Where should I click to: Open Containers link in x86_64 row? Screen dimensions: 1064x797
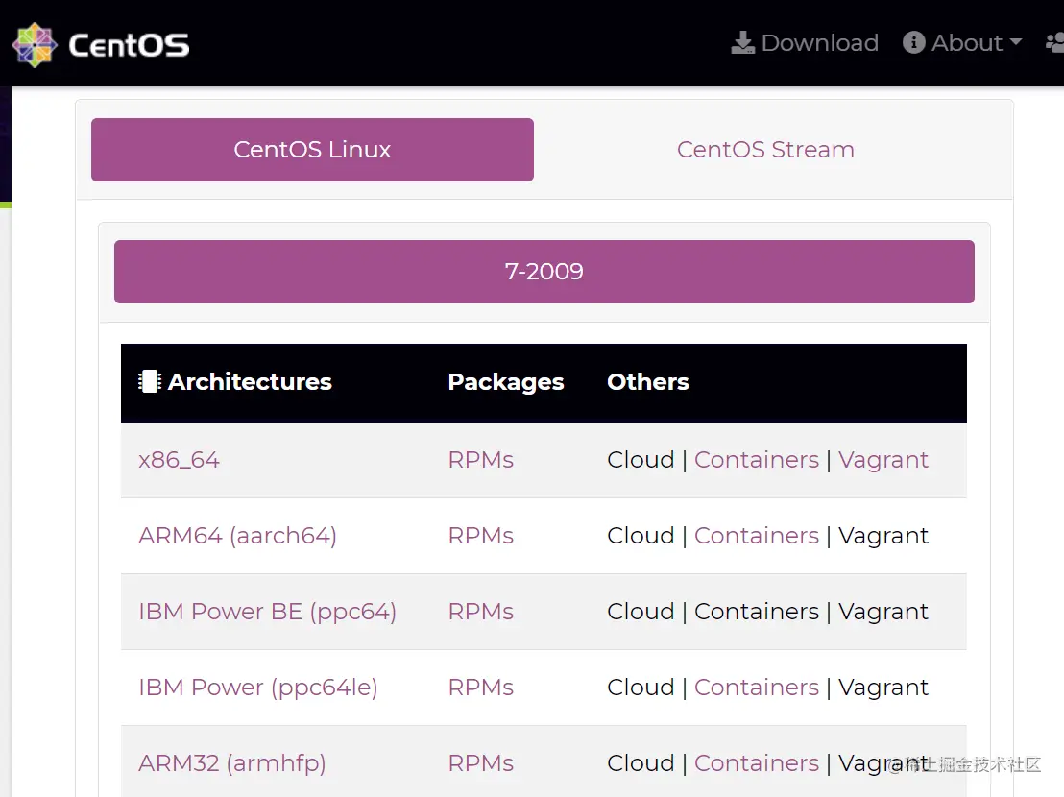coord(756,460)
